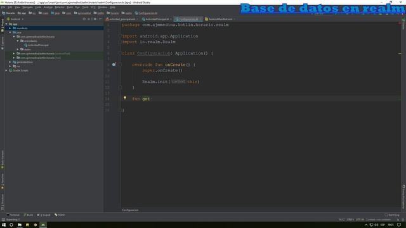Toggle the Structure side tool button
406x228 pixels.
tap(3, 202)
